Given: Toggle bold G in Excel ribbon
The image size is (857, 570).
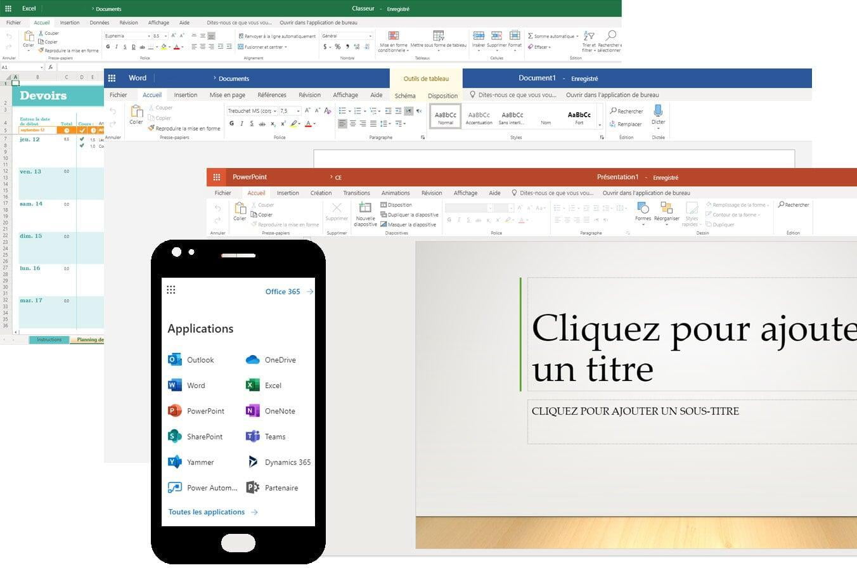Looking at the screenshot, I should pos(108,47).
